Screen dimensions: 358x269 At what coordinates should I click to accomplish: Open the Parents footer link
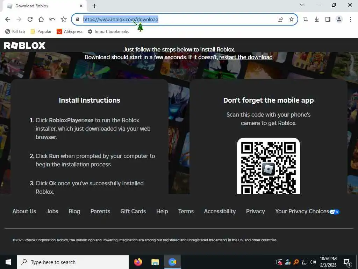click(x=100, y=211)
